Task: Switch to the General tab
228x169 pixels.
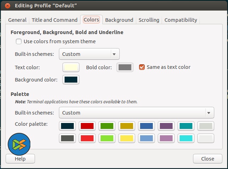Action: click(x=17, y=20)
